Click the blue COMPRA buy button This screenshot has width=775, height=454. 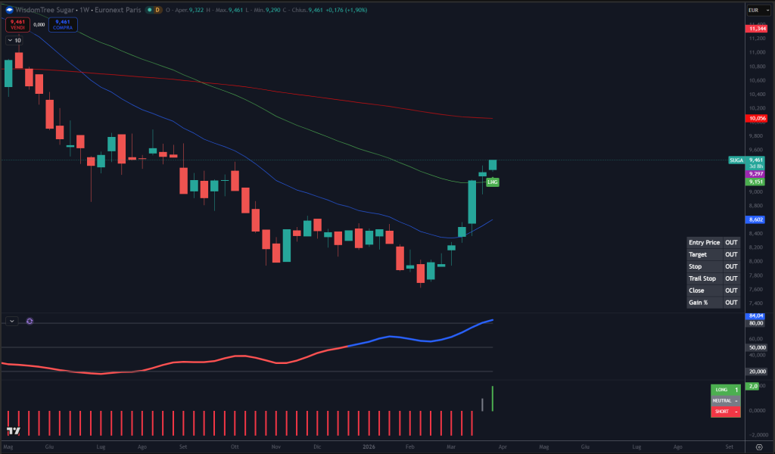(63, 25)
